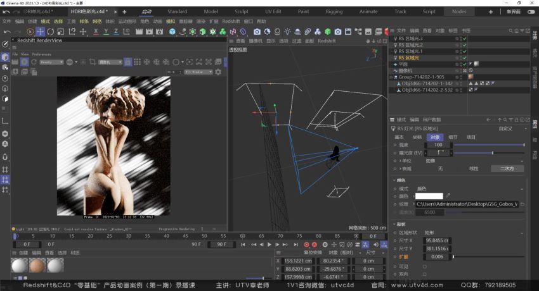
Task: Open the 单位 unit dropdown
Action: 475,161
